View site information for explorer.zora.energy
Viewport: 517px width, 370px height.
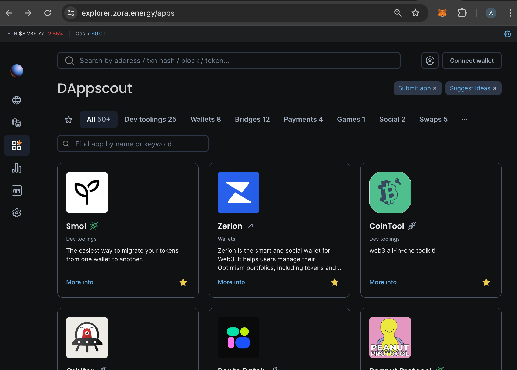(71, 13)
